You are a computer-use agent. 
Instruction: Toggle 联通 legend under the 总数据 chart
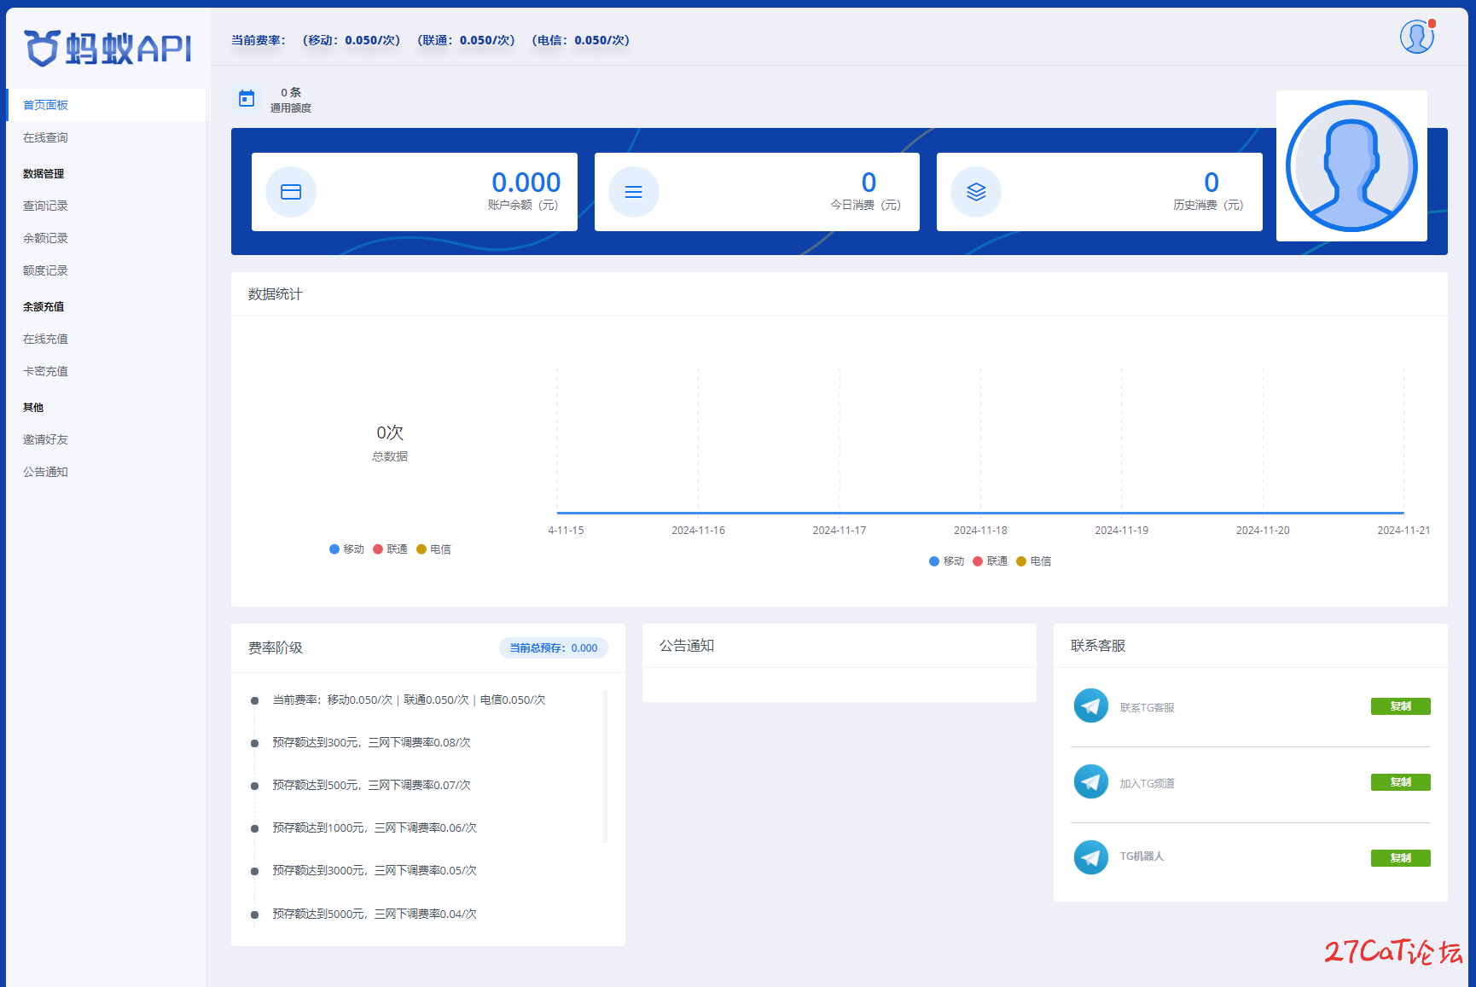[390, 549]
